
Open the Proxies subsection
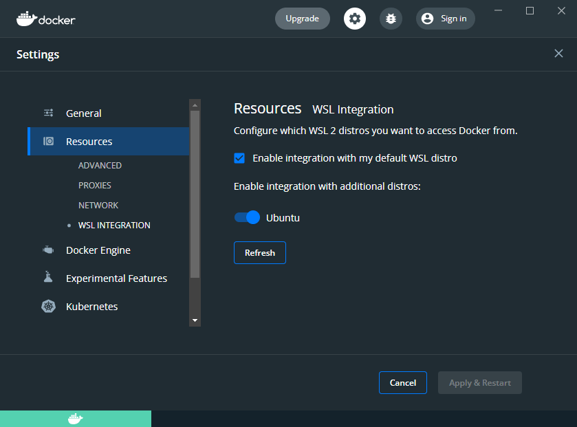(x=95, y=186)
